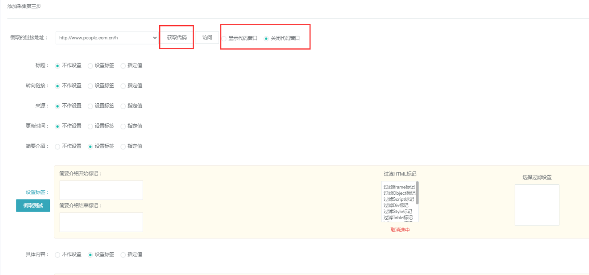Click the 选择过滤设置 list box
The width and height of the screenshot is (589, 275).
point(537,205)
